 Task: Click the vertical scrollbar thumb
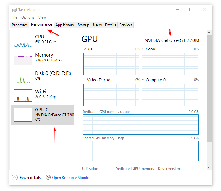209,88
